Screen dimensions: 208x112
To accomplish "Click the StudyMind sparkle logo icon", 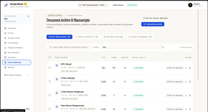I will pos(6,5).
